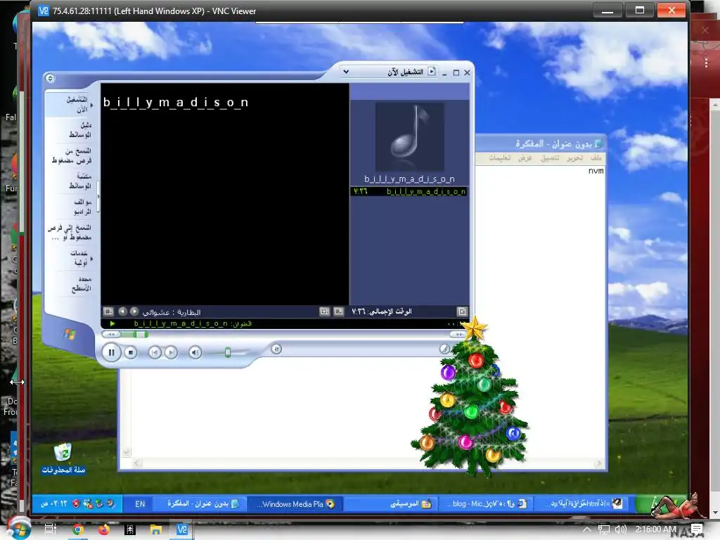Click the video size fit icon
The height and width of the screenshot is (540, 720).
[325, 311]
